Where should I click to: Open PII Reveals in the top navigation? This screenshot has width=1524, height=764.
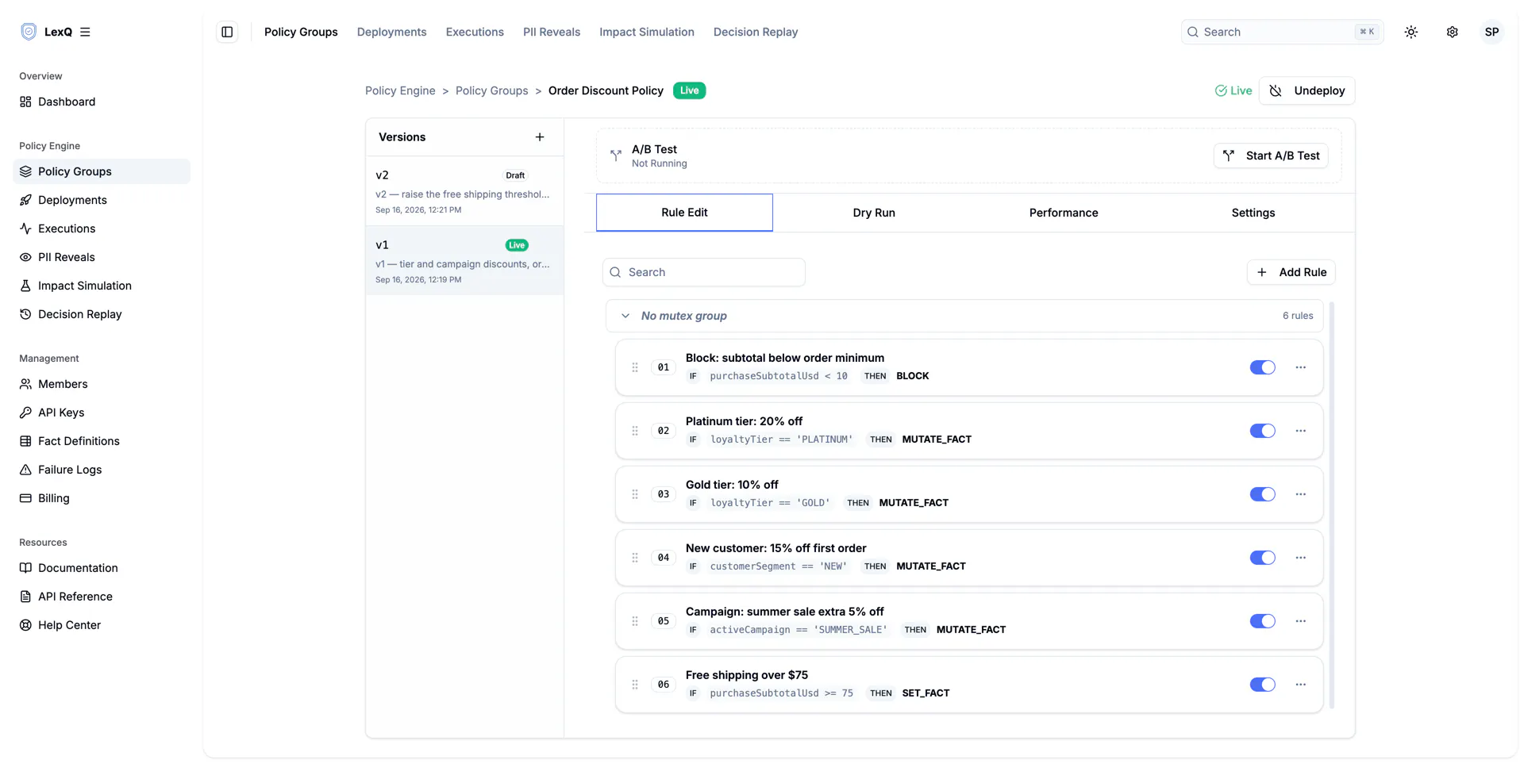[x=552, y=32]
